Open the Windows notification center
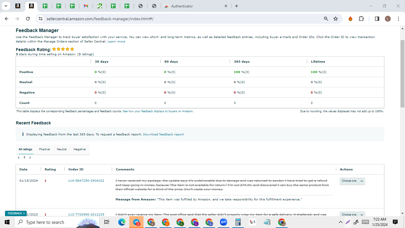Screen dimensions: 405x228 (x=395, y=222)
